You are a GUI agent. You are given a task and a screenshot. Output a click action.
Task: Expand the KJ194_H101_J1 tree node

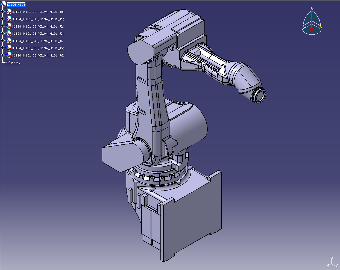tap(2, 19)
